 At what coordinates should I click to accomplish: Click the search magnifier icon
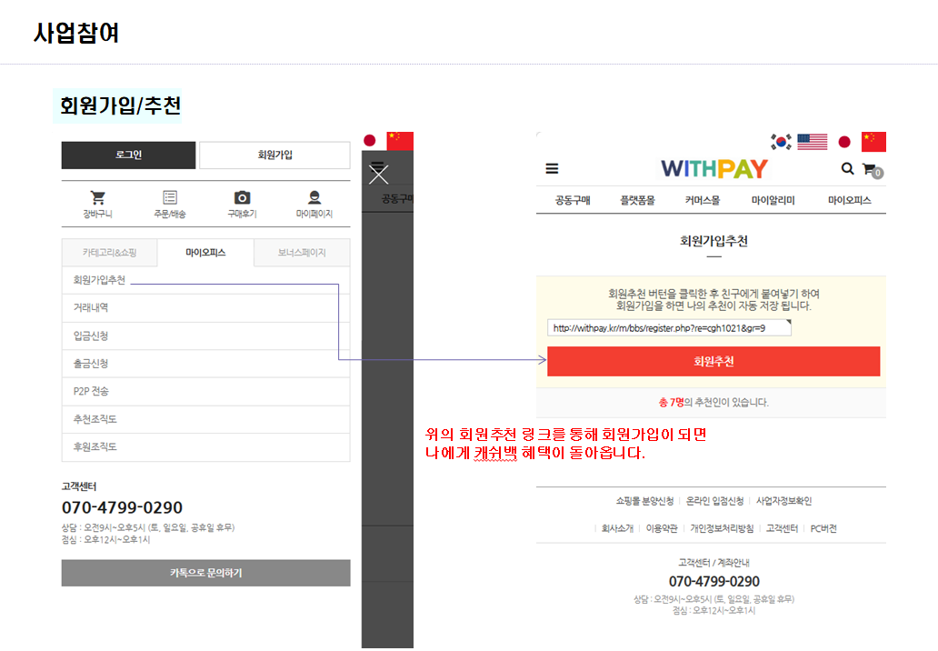(847, 168)
